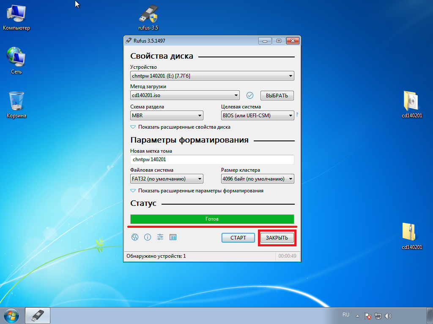
Task: Click the checksum checkmark icon
Action: pos(249,95)
